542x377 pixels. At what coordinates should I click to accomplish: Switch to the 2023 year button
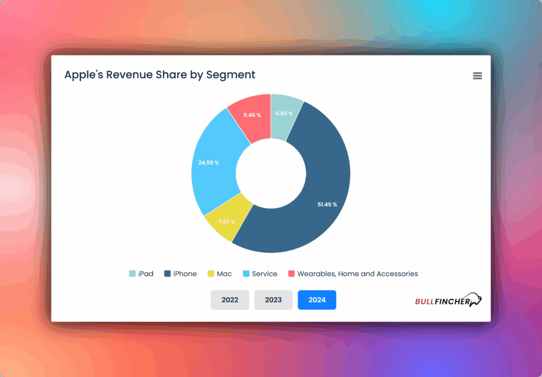(274, 300)
